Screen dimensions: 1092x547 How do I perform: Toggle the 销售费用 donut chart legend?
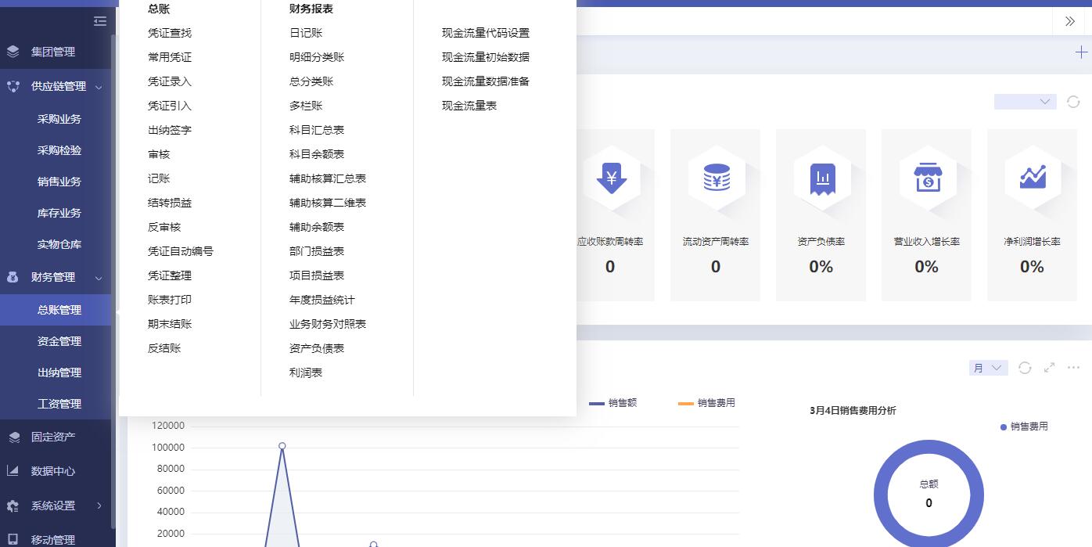pyautogui.click(x=1024, y=426)
